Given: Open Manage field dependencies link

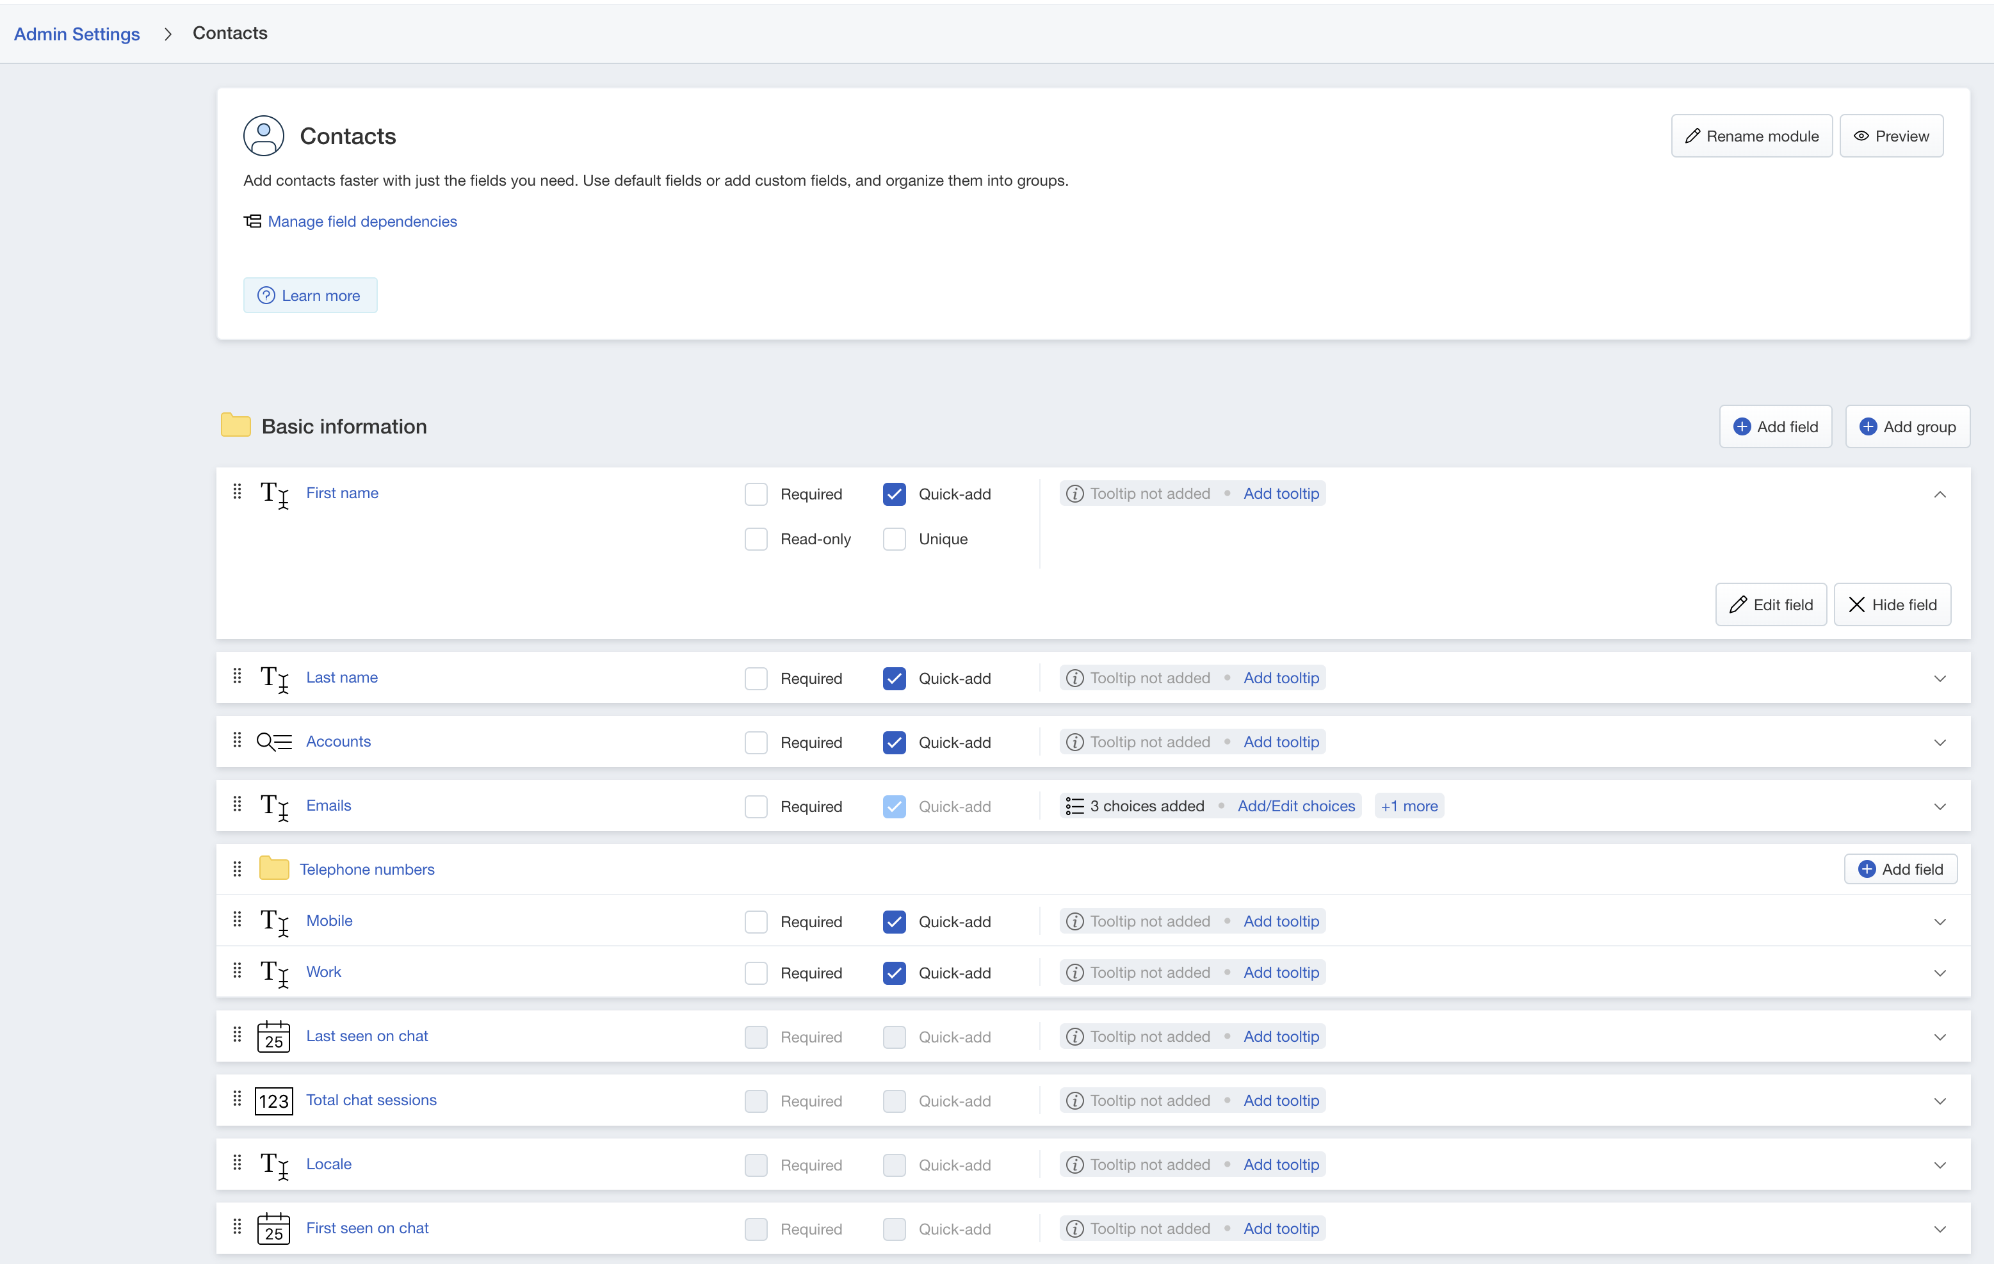Looking at the screenshot, I should [362, 221].
